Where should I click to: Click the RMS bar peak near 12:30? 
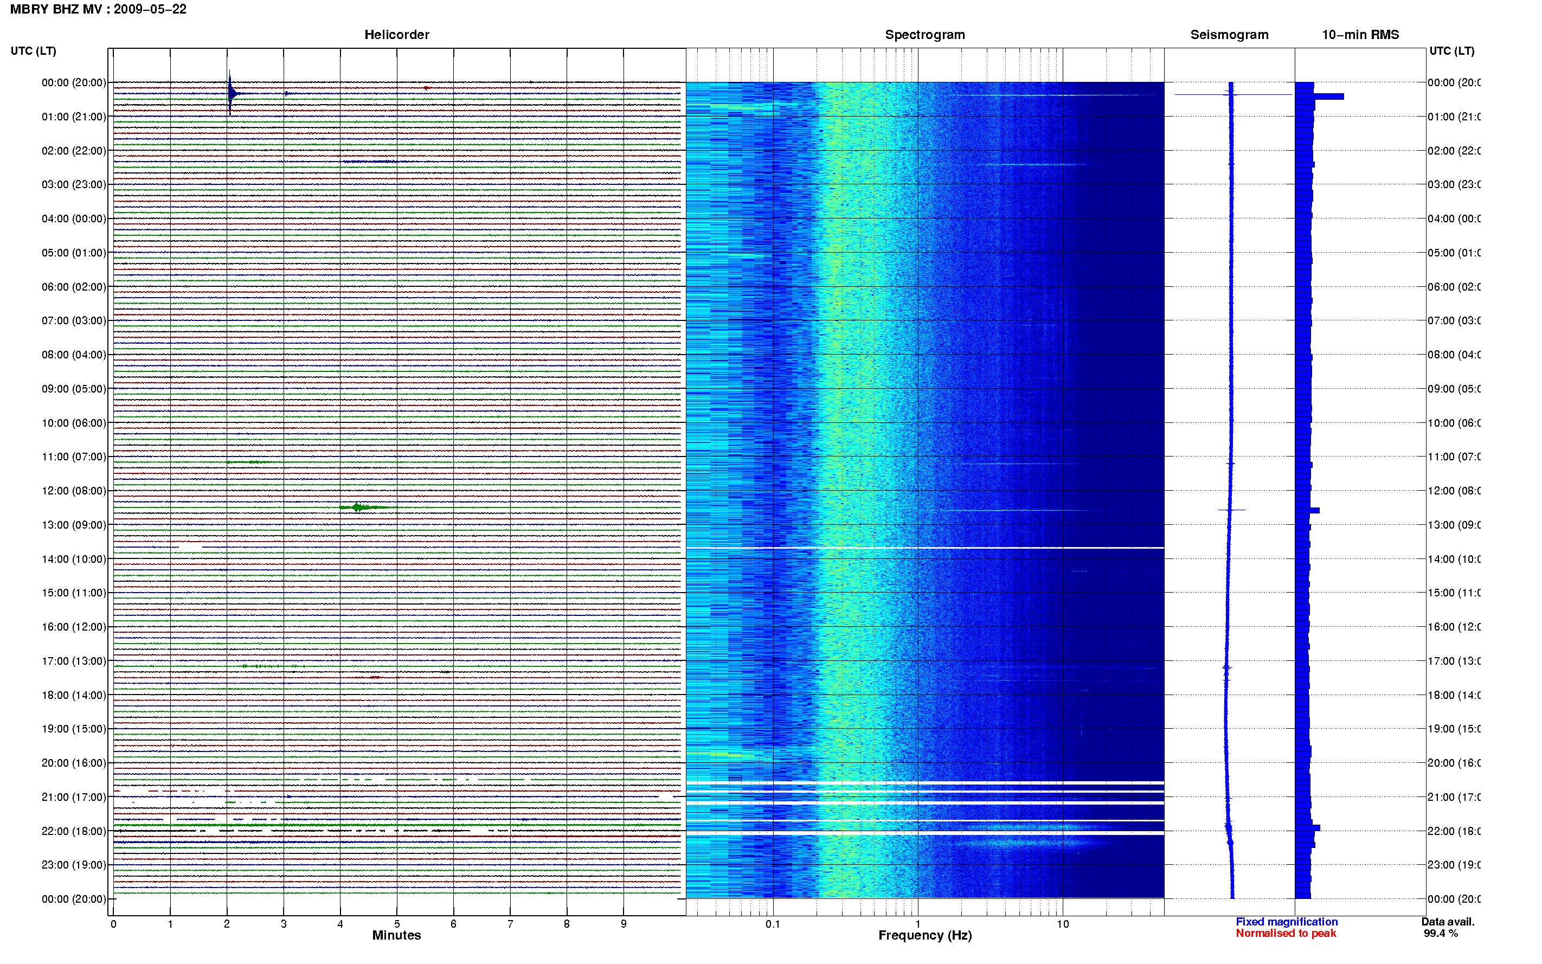[x=1307, y=510]
